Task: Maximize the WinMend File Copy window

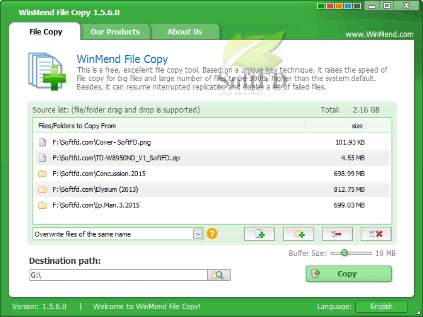Action: 387,6
